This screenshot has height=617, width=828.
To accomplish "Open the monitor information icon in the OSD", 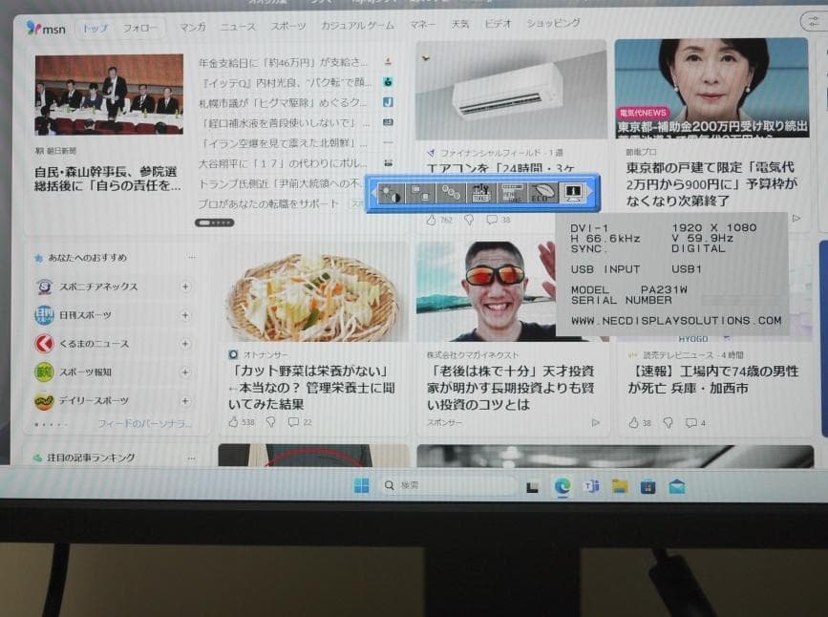I will (x=574, y=194).
